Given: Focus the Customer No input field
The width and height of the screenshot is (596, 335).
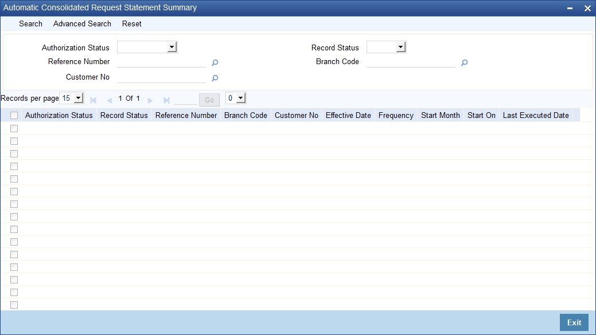Looking at the screenshot, I should [x=161, y=77].
